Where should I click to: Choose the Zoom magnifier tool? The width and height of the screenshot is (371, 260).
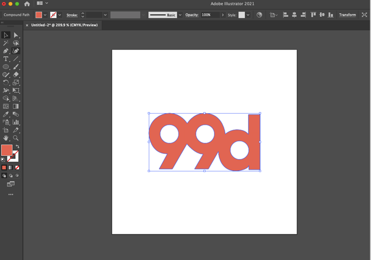(16, 138)
